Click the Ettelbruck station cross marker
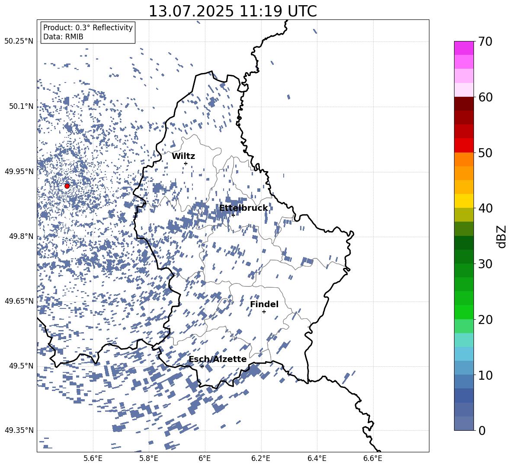 [x=233, y=215]
